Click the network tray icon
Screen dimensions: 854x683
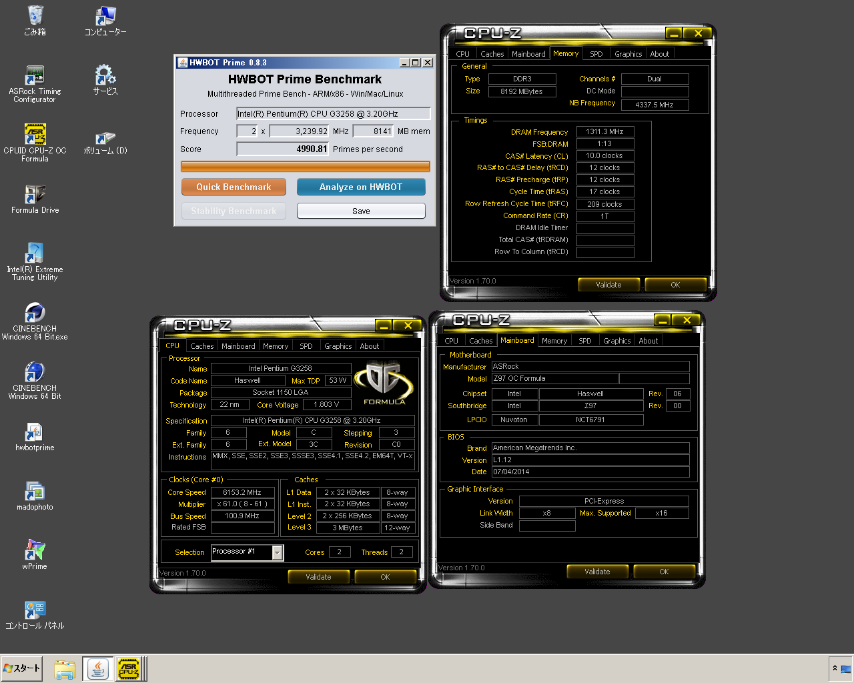[x=845, y=668]
